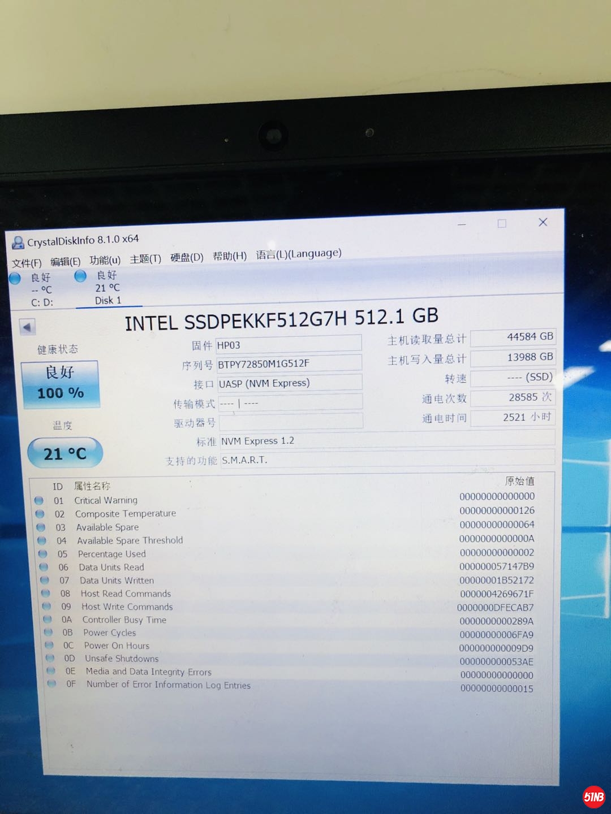Close the CrystalDiskInfo window
Image resolution: width=611 pixels, height=814 pixels.
click(x=543, y=222)
